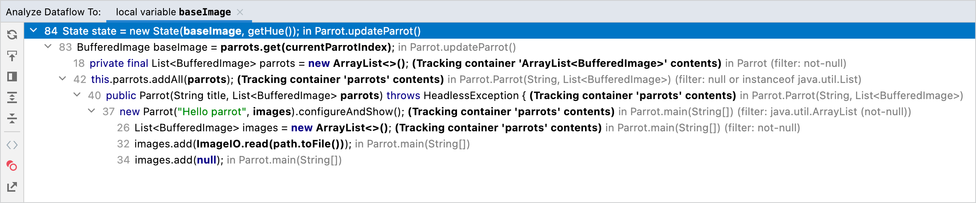The width and height of the screenshot is (976, 203).
Task: Collapse line 40 public Parrot constructor node
Action: tap(77, 95)
